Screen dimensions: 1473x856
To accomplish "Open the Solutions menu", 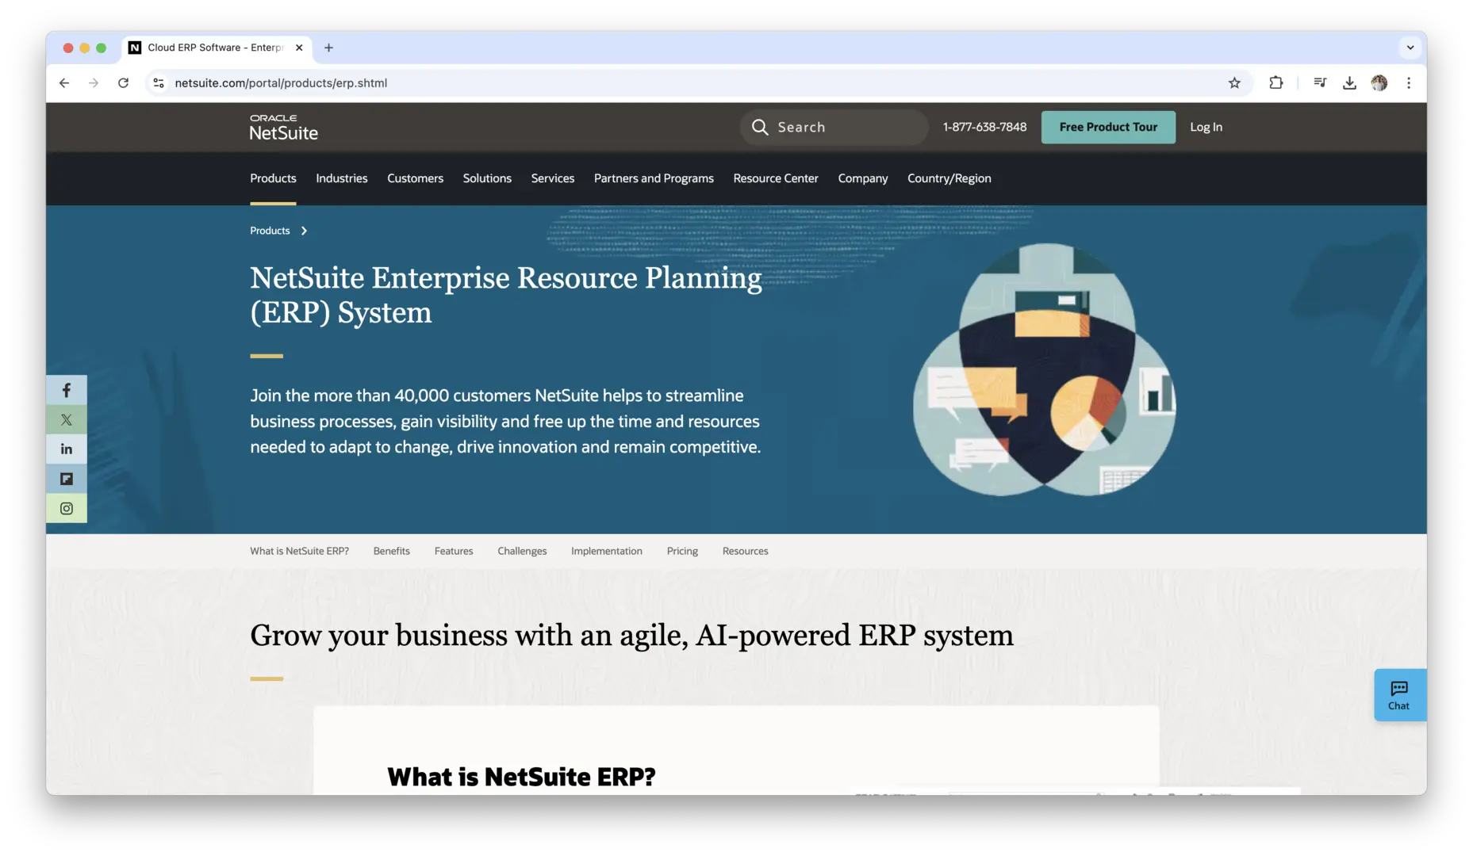I will click(x=487, y=178).
